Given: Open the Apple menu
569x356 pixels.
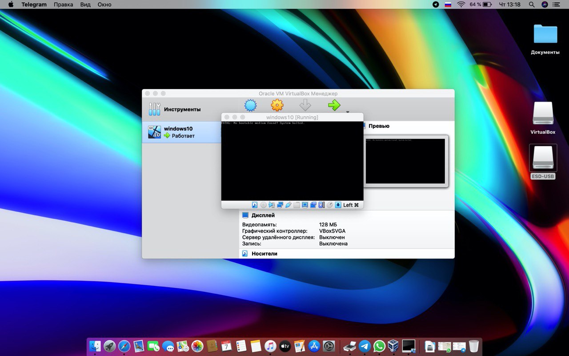Looking at the screenshot, I should [11, 4].
